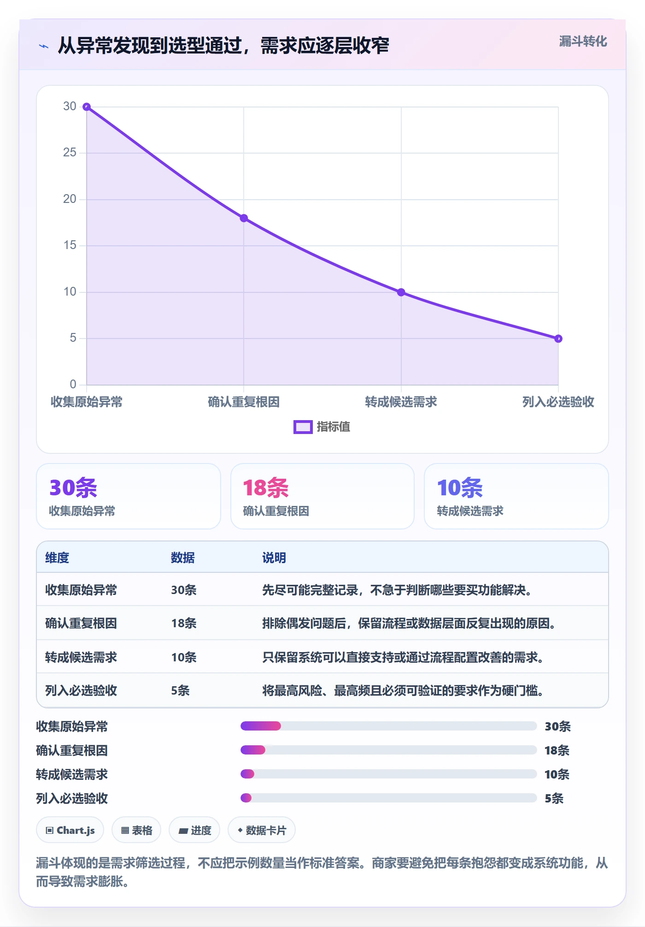The width and height of the screenshot is (645, 927).
Task: Select the 列入必选验收 table row cell
Action: click(81, 690)
